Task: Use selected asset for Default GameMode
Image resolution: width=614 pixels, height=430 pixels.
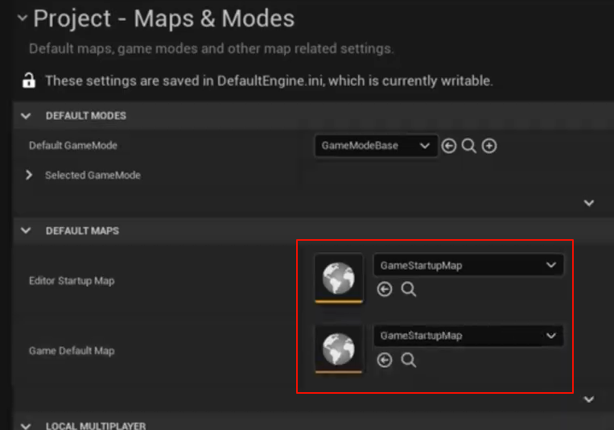Action: [x=449, y=146]
